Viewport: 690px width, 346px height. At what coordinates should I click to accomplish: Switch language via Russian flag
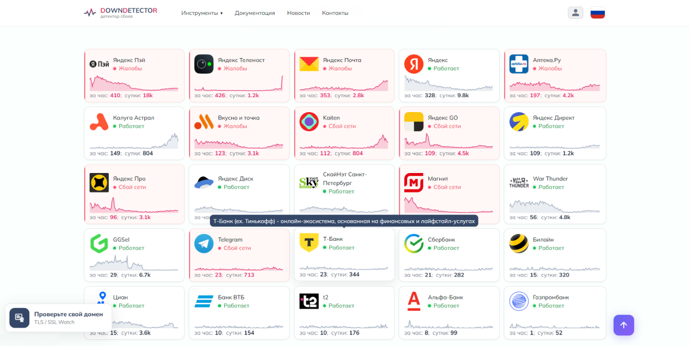coord(598,13)
